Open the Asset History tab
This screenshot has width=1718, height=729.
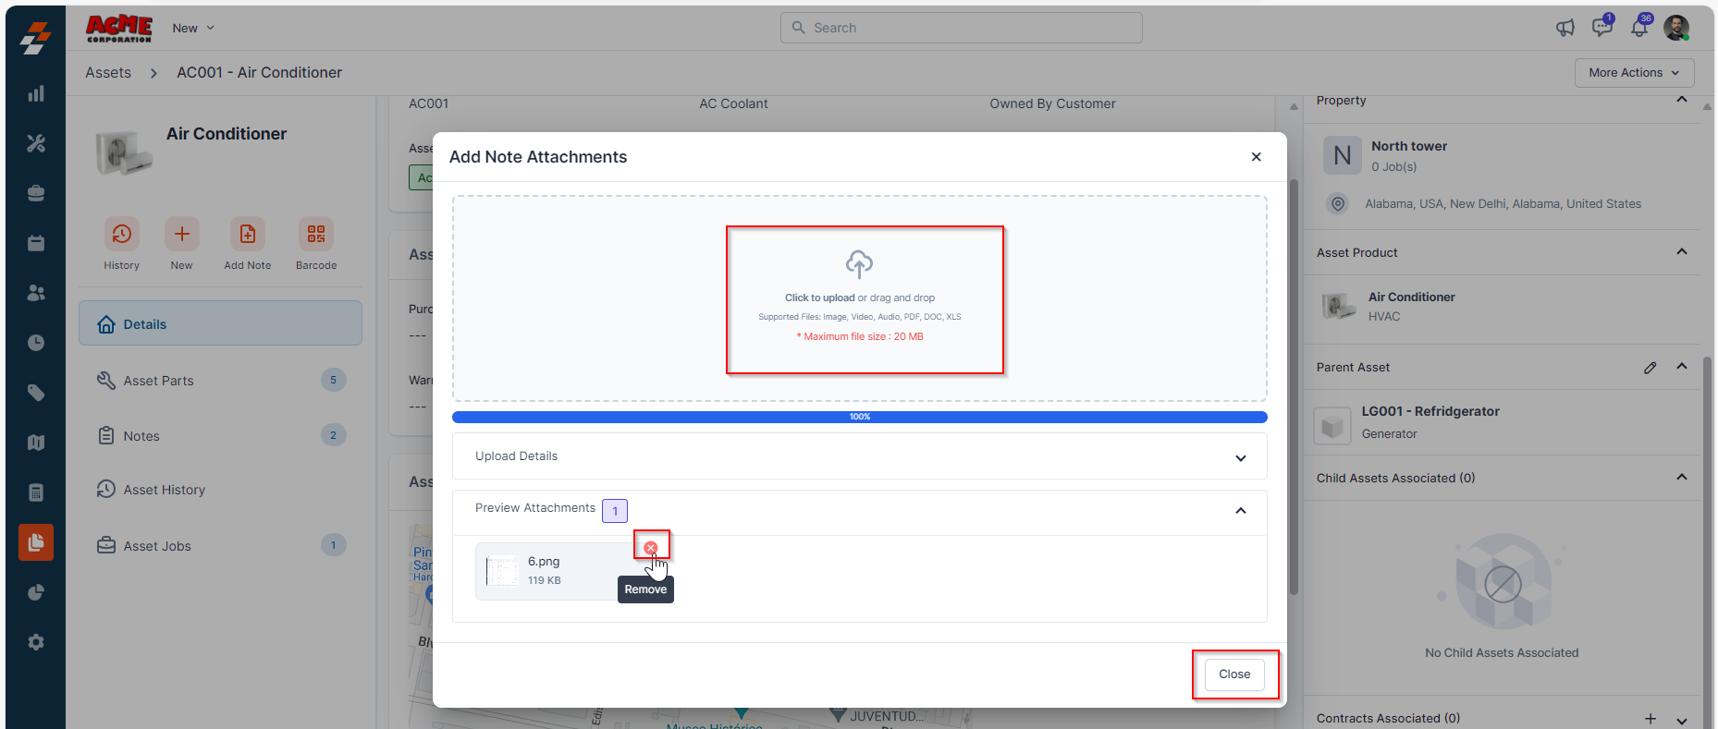[x=220, y=490]
